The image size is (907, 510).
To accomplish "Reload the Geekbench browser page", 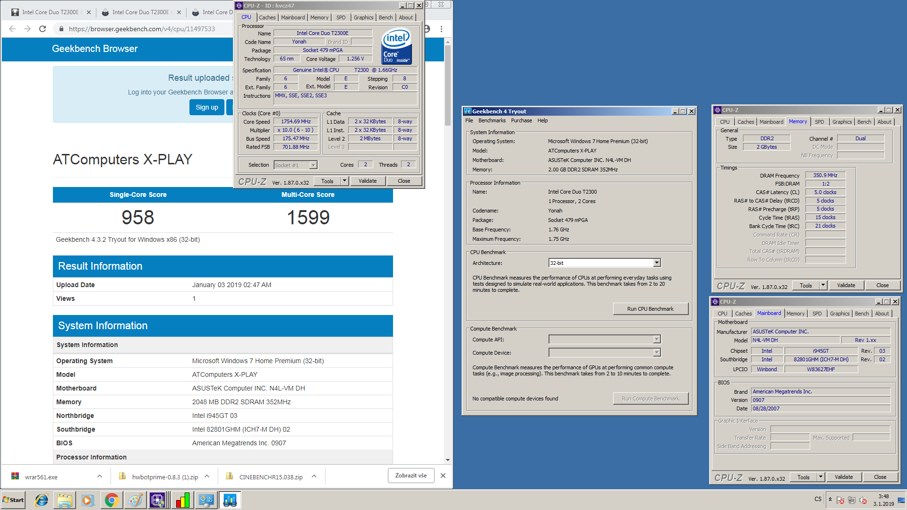I will tap(43, 29).
